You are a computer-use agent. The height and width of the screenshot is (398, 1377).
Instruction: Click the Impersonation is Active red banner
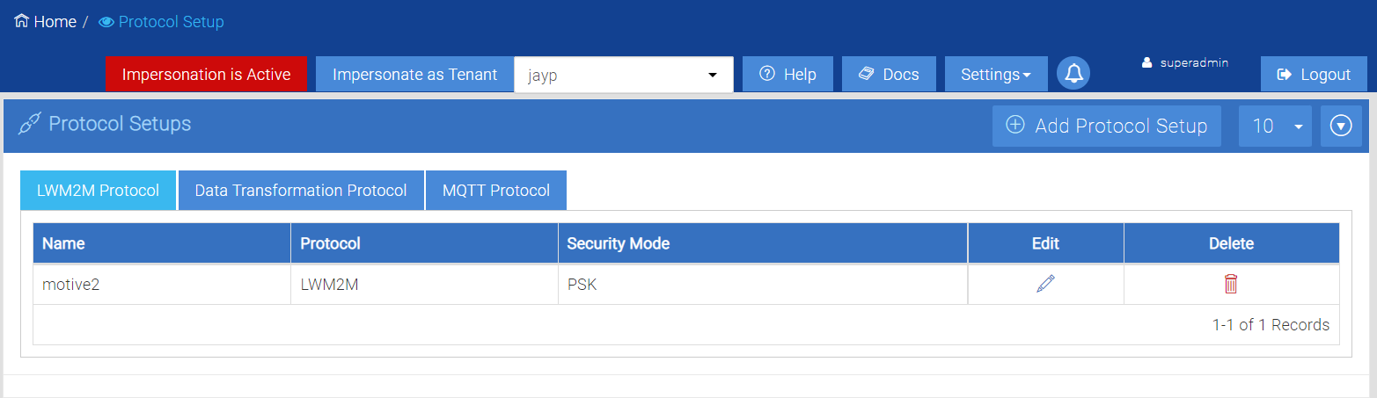[x=206, y=75]
